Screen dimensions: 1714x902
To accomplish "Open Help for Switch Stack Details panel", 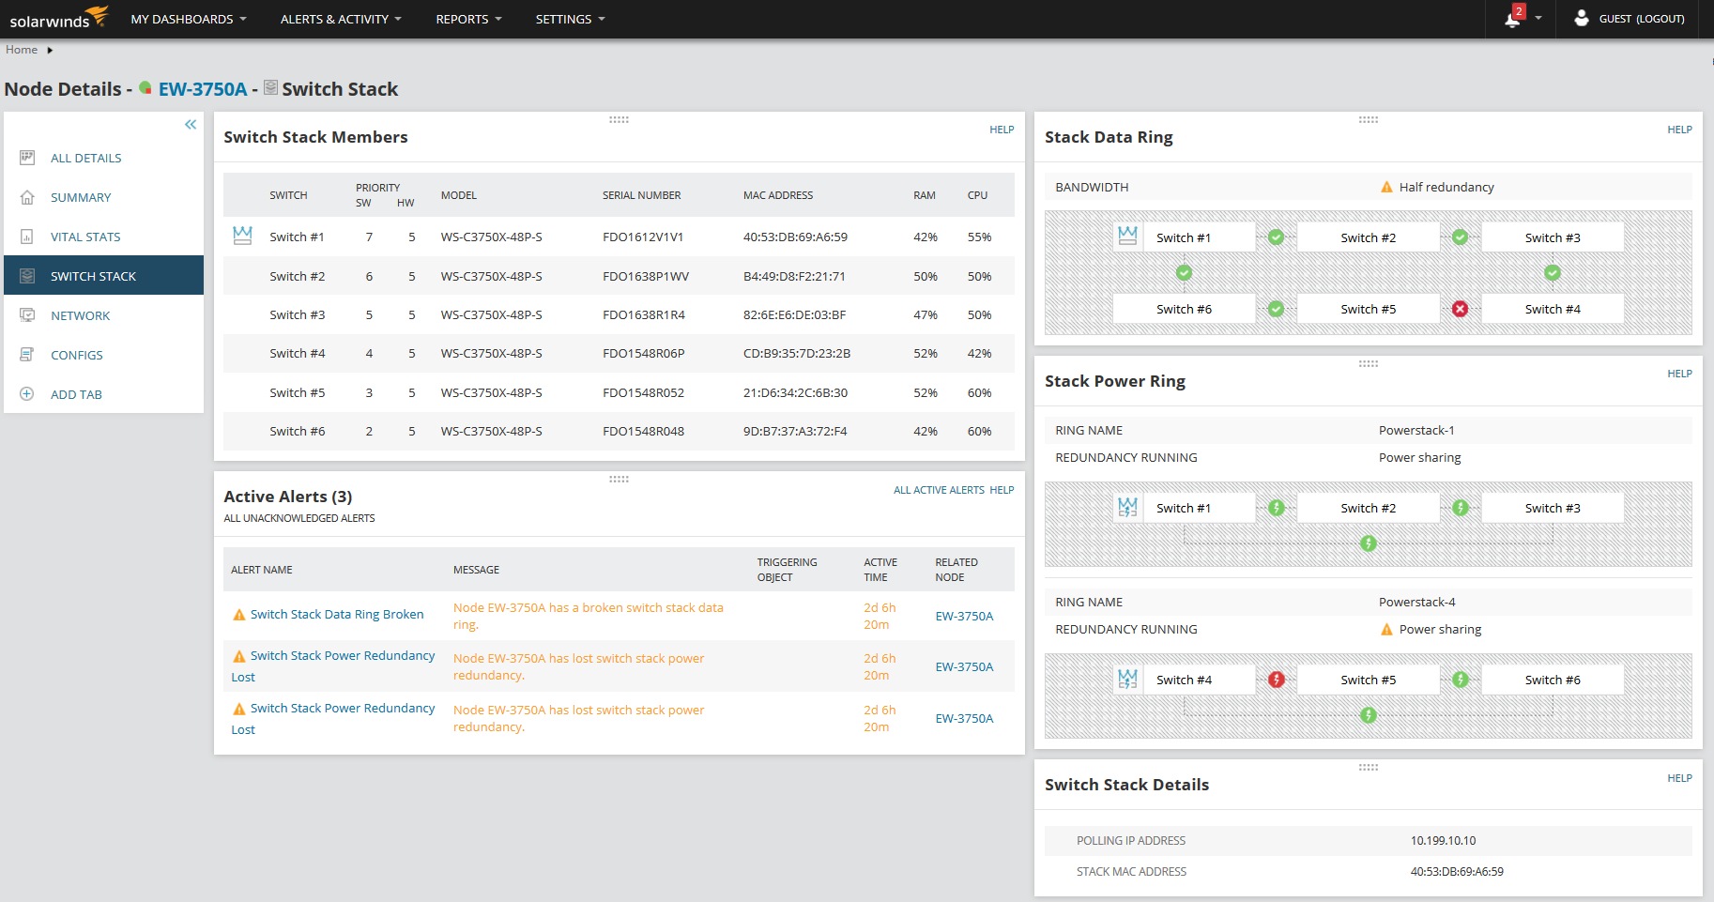I will [1679, 778].
